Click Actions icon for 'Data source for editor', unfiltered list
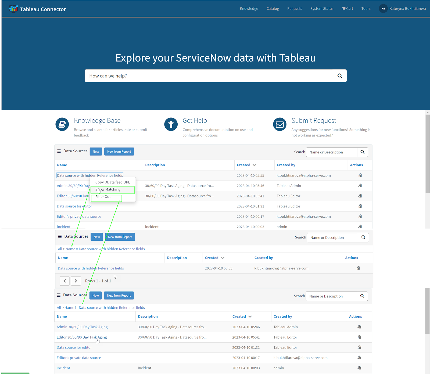The image size is (430, 374). click(360, 206)
